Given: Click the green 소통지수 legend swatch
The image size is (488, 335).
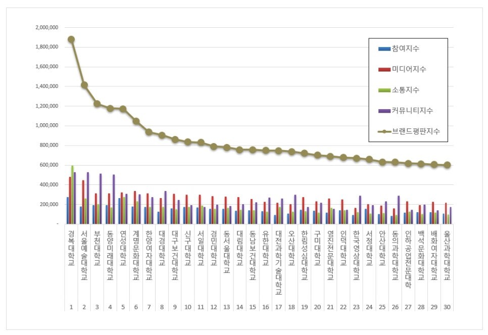Looking at the screenshot, I should (x=384, y=90).
